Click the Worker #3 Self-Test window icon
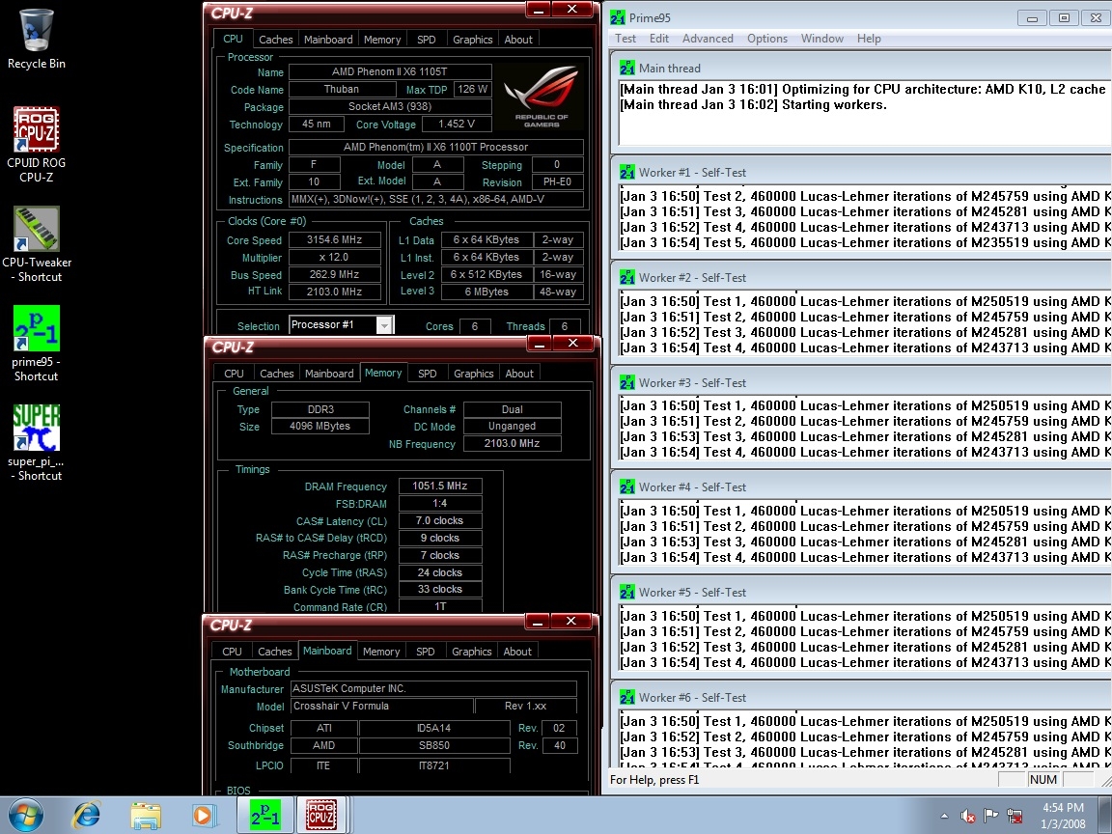Screen dimensions: 1112x834 [626, 383]
